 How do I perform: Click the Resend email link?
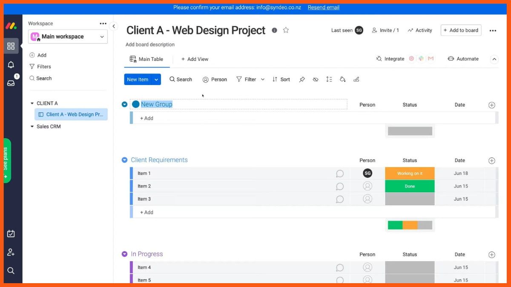324,7
